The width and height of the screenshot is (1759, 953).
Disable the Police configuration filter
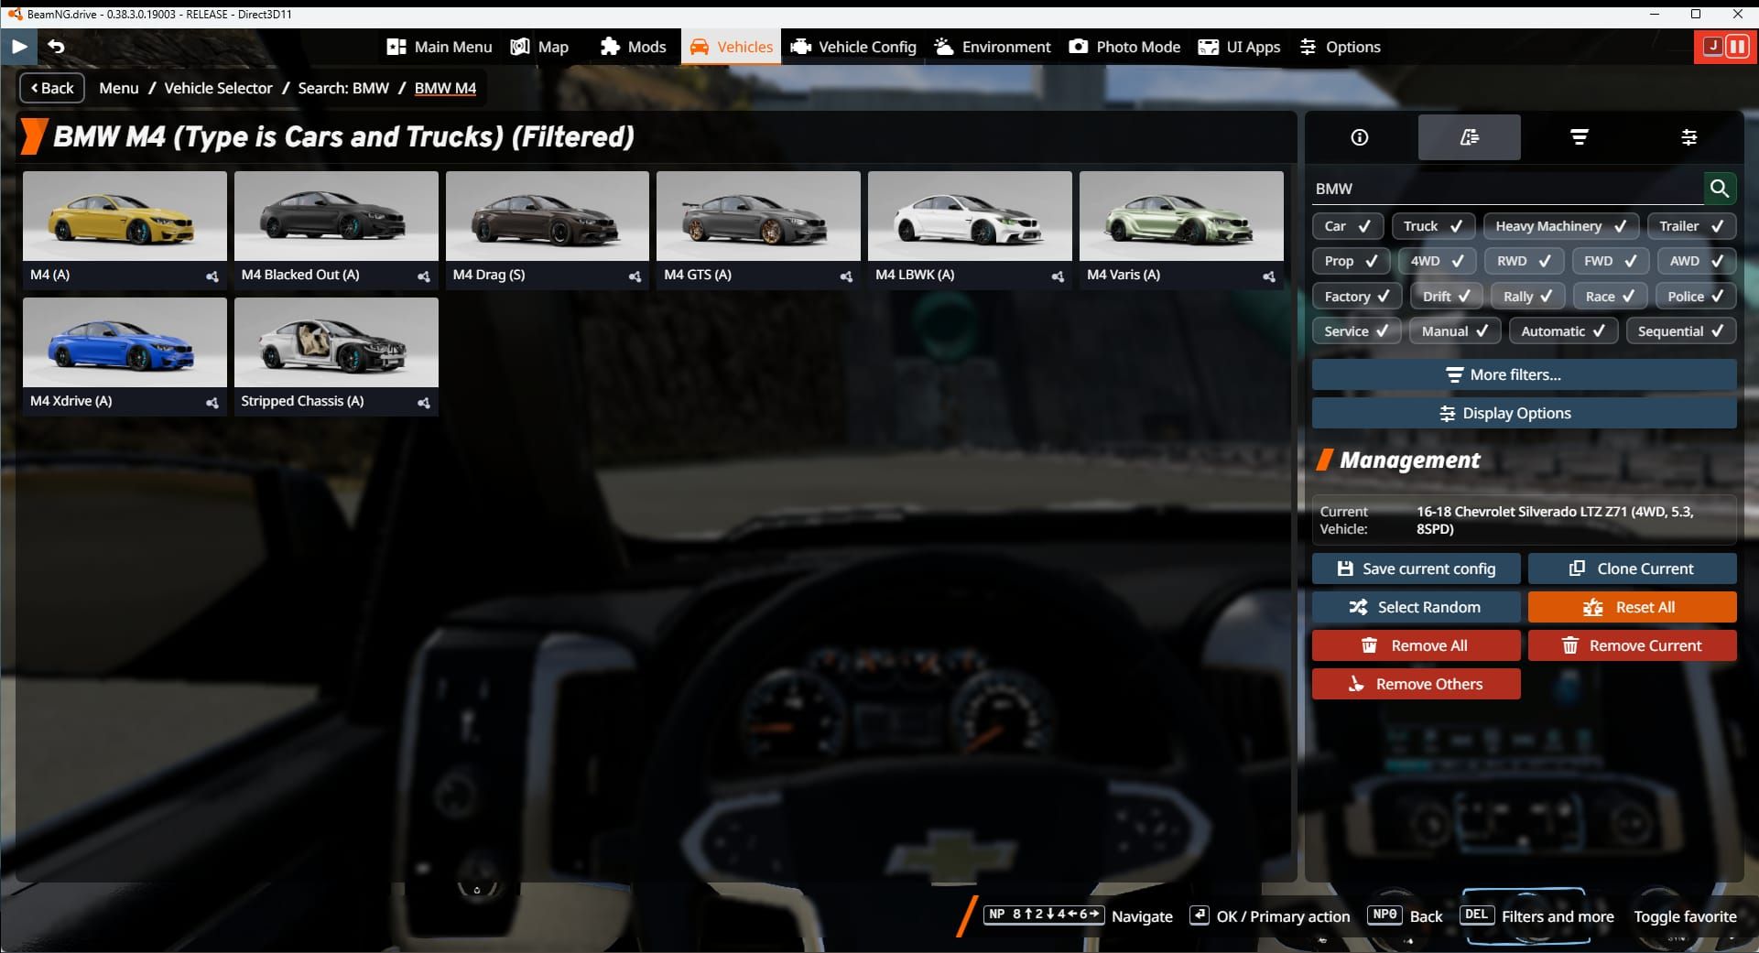click(x=1695, y=296)
